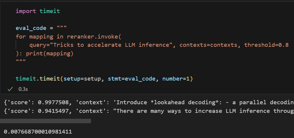Click the output line with score 0.9977508
The width and height of the screenshot is (294, 138).
coord(148,102)
